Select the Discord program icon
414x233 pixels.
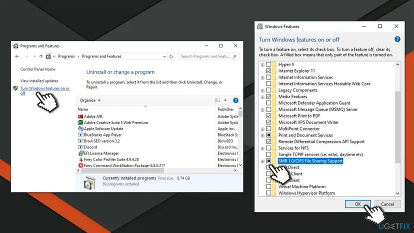pyautogui.click(x=80, y=147)
